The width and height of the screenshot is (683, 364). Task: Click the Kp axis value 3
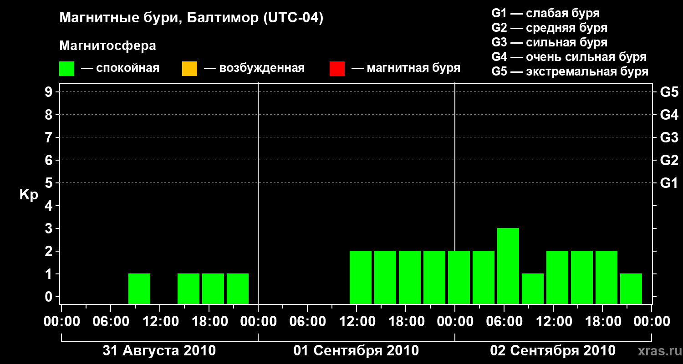(50, 228)
